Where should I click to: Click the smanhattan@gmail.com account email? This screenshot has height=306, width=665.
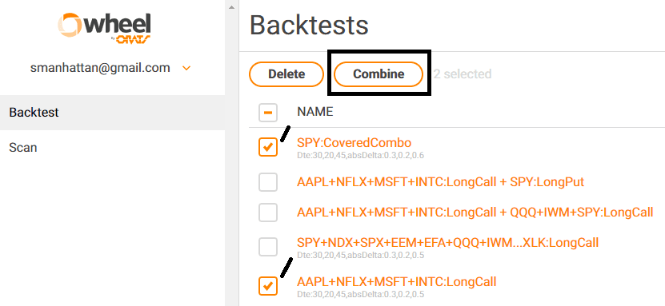point(100,68)
